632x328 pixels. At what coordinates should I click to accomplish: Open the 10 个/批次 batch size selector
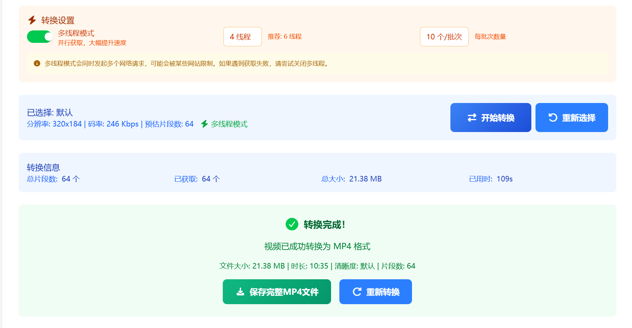(x=444, y=36)
